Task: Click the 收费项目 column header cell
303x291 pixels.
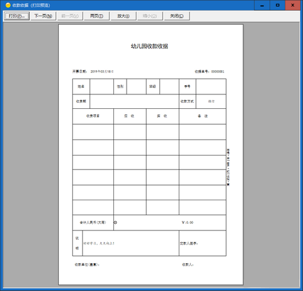Action: point(93,116)
